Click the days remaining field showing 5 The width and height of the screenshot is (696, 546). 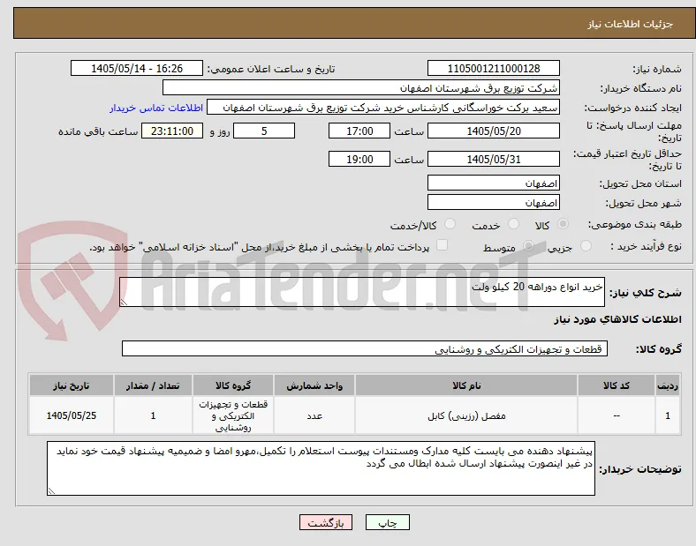[x=264, y=131]
